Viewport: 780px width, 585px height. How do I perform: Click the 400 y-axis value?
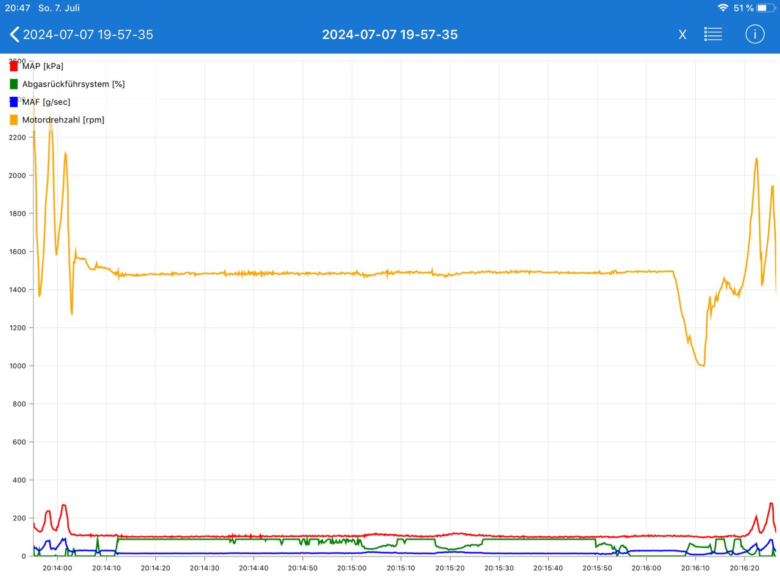coord(19,480)
